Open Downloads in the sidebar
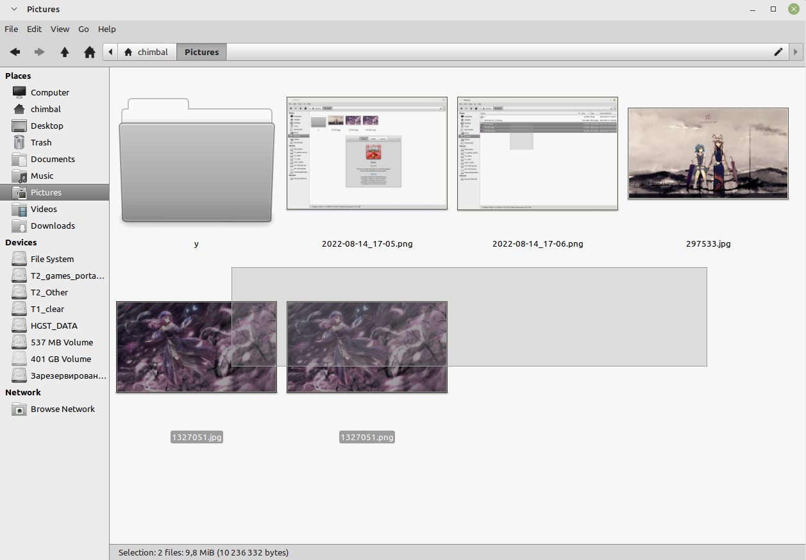806x560 pixels. click(53, 226)
